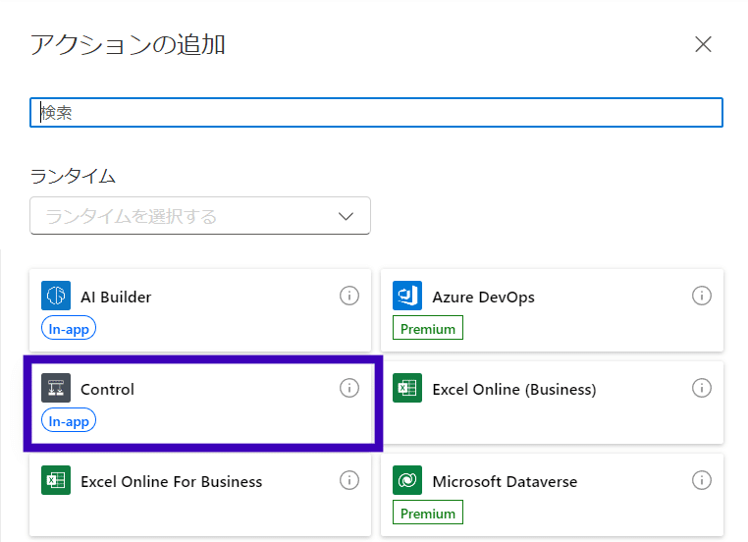Click the Microsoft Dataverse connector icon
This screenshot has width=748, height=542.
pos(407,480)
